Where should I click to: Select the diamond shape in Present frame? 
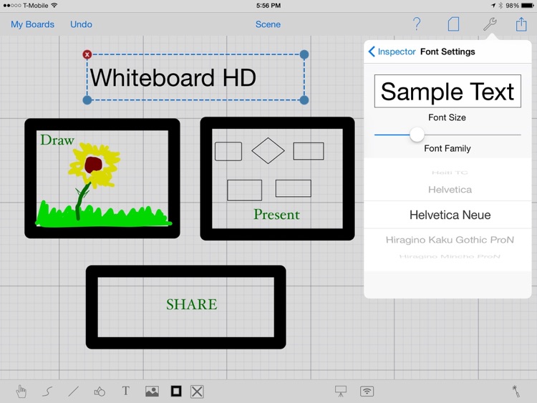(268, 150)
